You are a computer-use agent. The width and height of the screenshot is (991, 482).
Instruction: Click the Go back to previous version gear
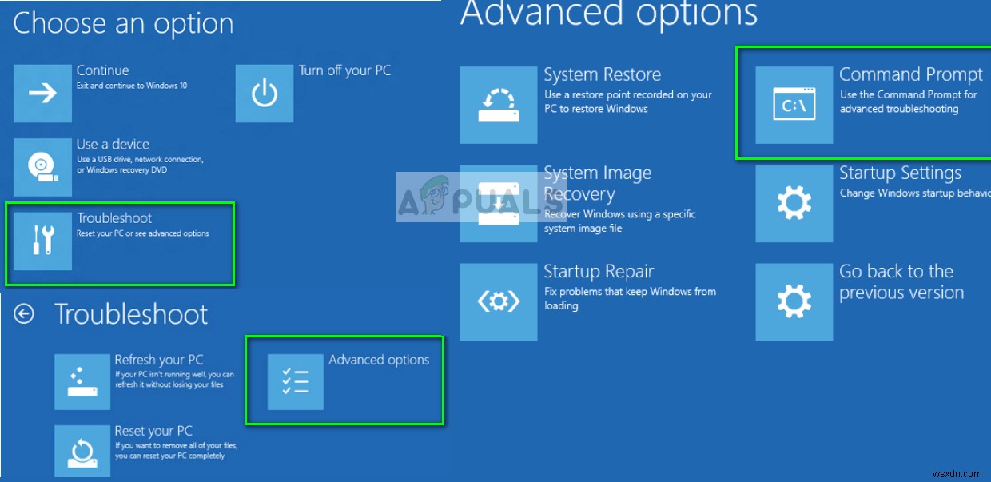(x=794, y=301)
